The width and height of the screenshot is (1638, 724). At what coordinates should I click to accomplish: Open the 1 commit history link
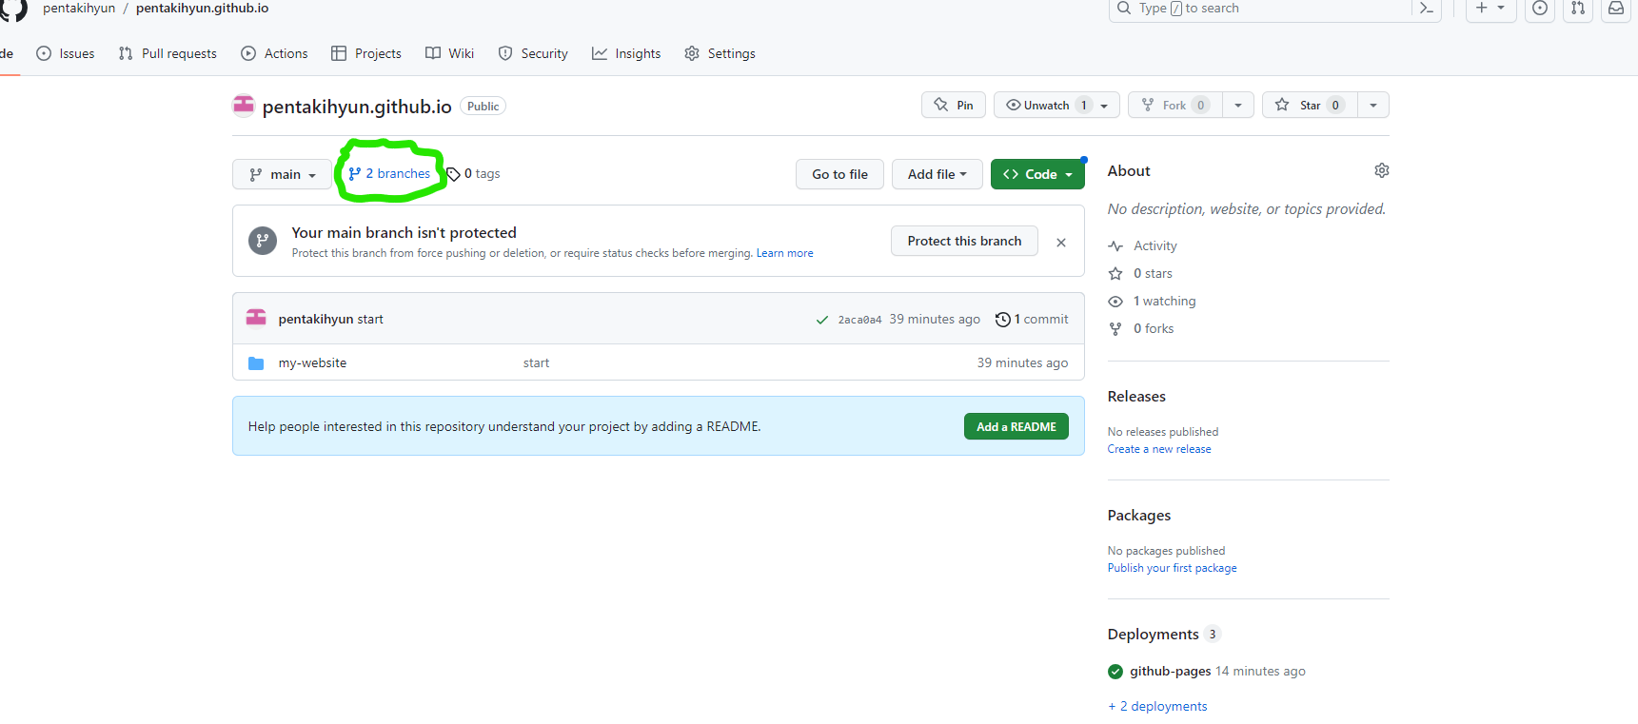coord(1032,320)
